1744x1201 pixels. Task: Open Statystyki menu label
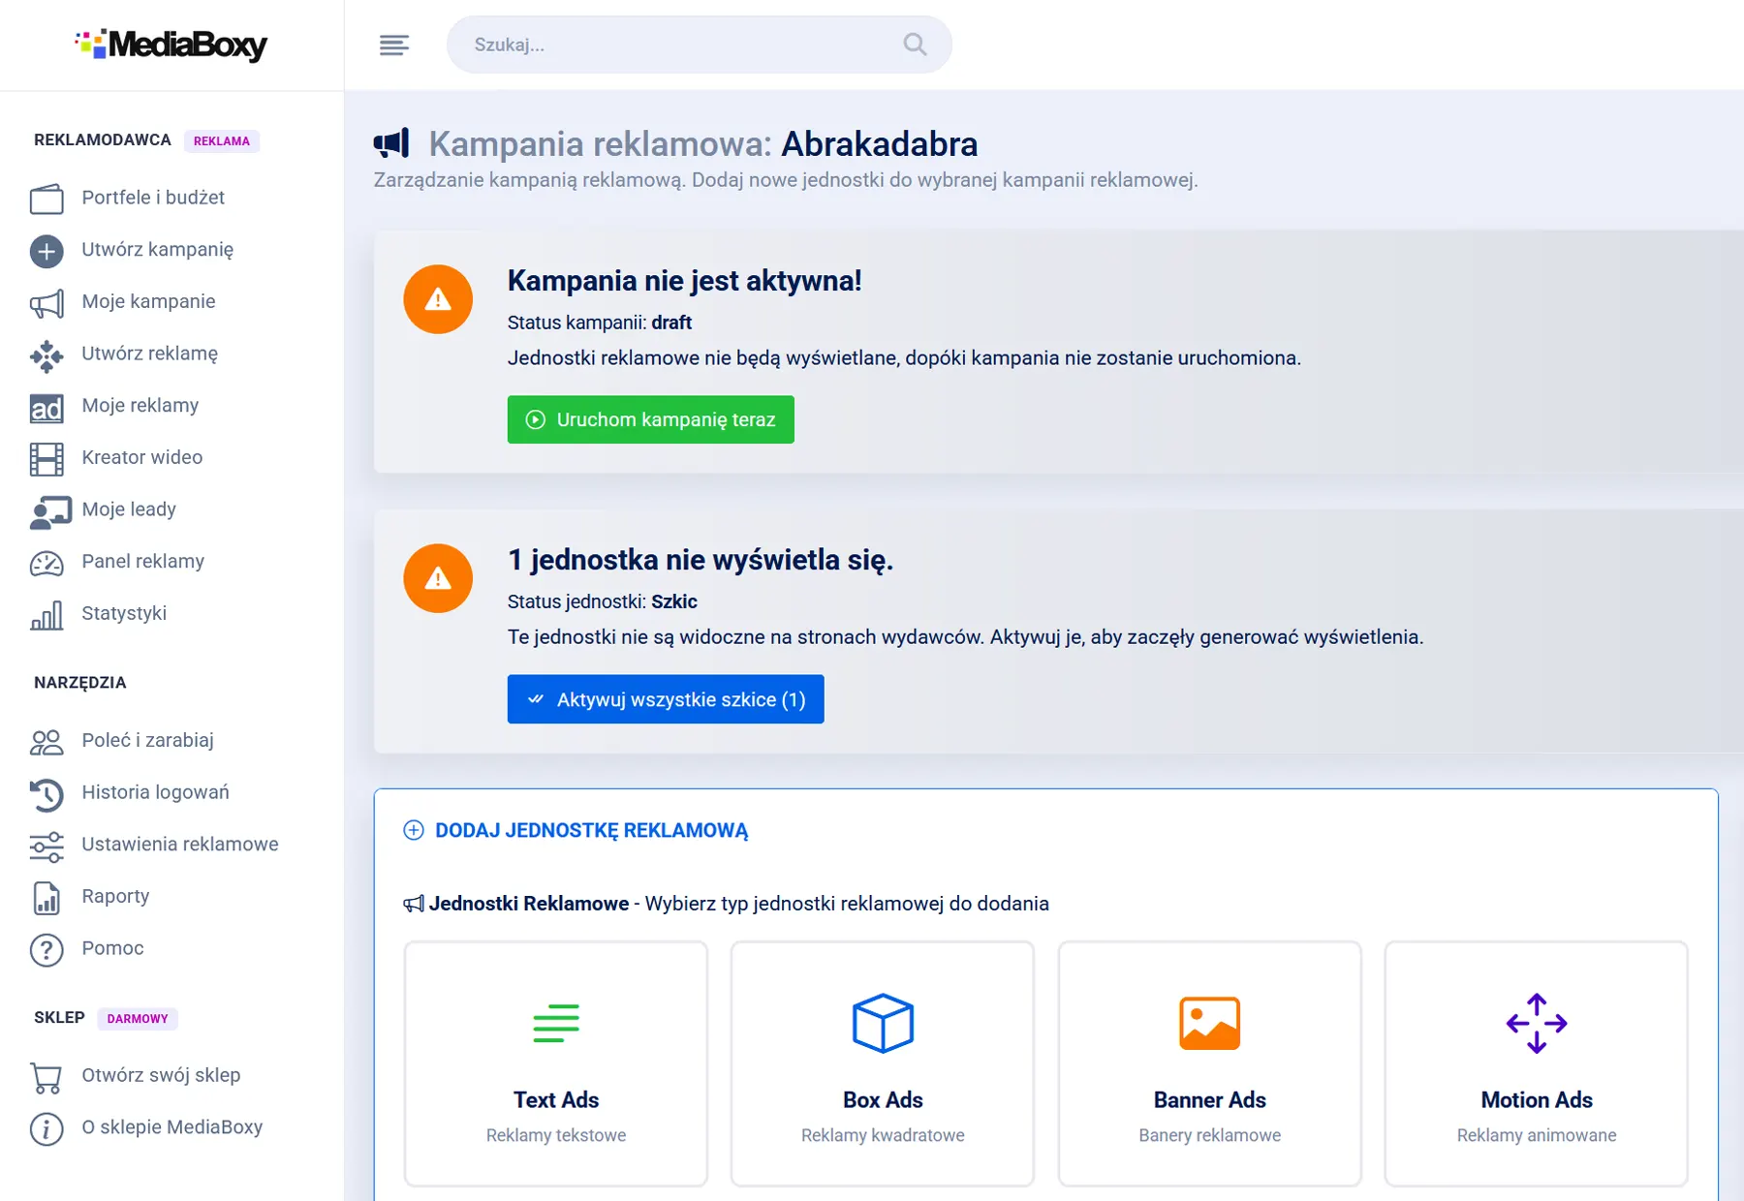(x=124, y=613)
